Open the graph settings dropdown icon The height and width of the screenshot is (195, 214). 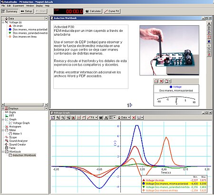point(140,117)
